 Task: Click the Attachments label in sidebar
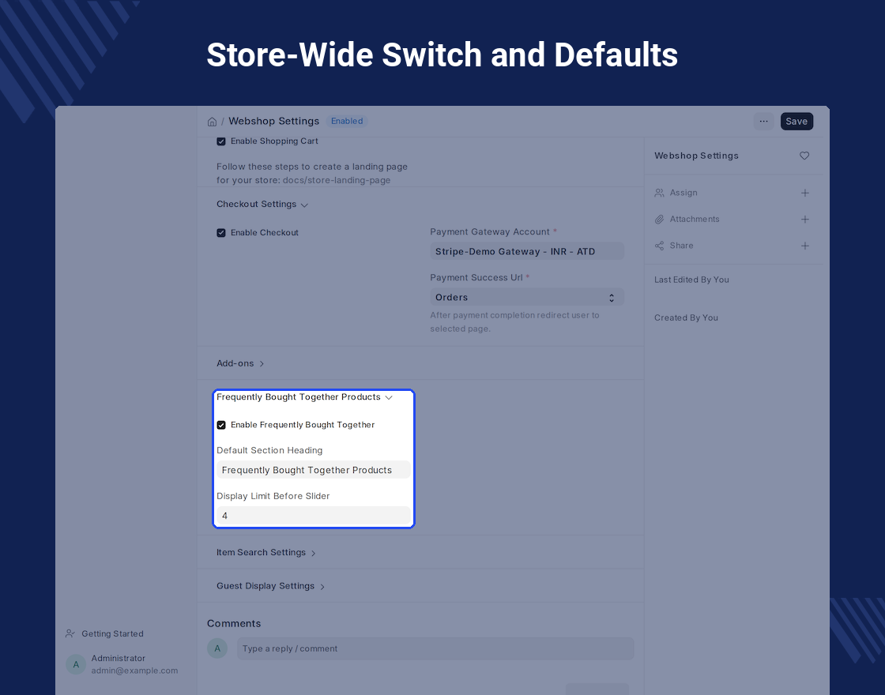point(695,220)
